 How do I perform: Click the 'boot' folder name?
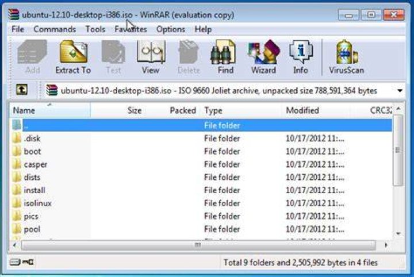32,151
